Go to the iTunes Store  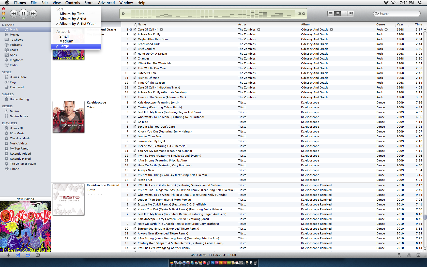[18, 77]
